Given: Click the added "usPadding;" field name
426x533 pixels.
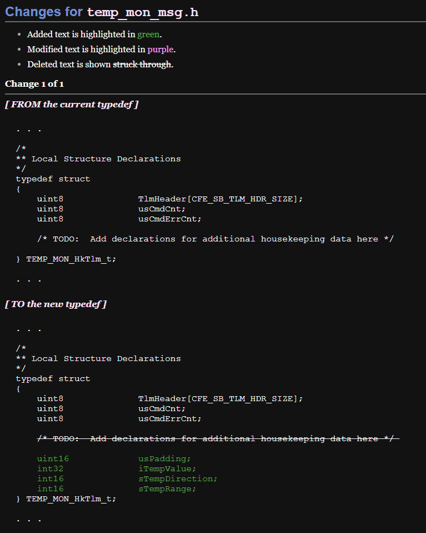Looking at the screenshot, I should point(164,458).
